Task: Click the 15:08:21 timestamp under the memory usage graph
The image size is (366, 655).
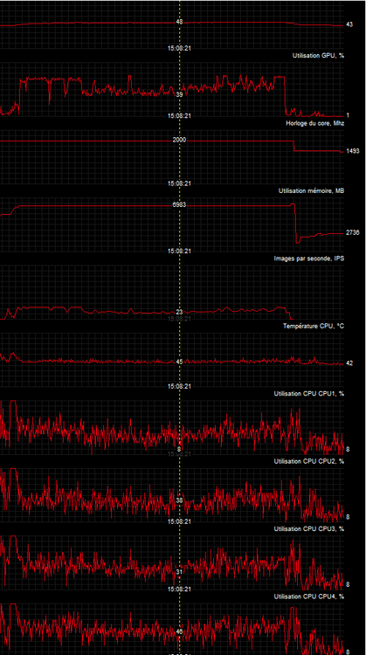Action: [179, 251]
